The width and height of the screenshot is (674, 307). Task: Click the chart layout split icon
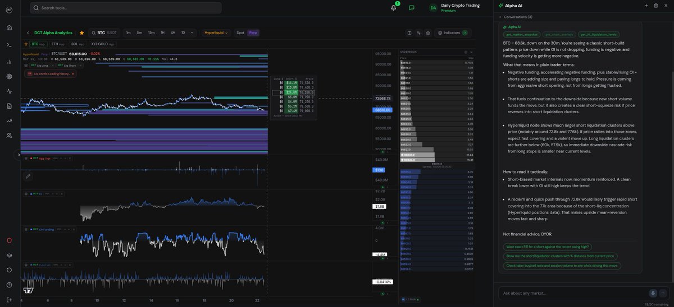pyautogui.click(x=409, y=32)
